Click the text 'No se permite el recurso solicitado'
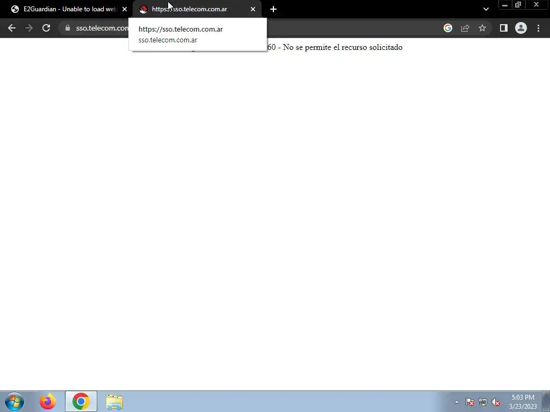550x412 pixels. (x=343, y=47)
